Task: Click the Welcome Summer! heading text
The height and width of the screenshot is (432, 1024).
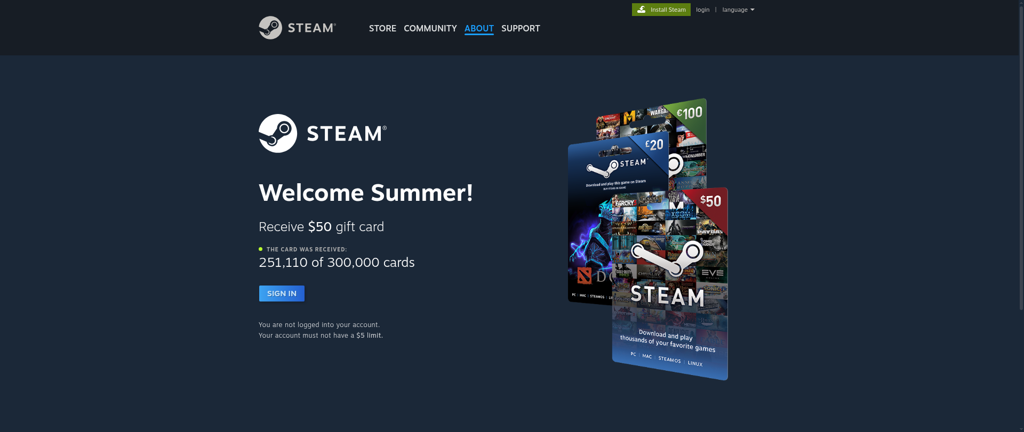Action: pos(366,192)
